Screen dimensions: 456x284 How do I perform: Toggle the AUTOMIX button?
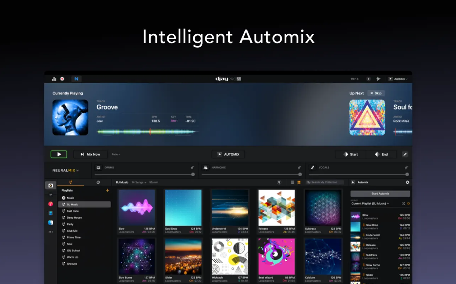(x=228, y=154)
